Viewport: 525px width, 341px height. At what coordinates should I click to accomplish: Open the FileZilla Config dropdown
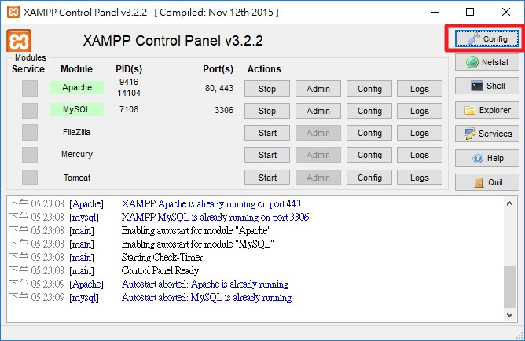[x=369, y=133]
